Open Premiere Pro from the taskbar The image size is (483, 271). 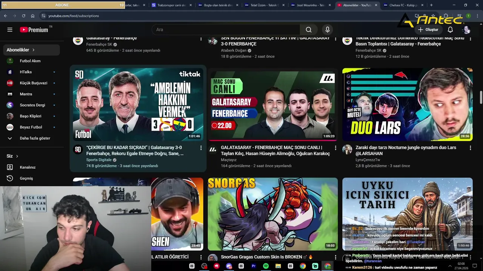(254, 266)
